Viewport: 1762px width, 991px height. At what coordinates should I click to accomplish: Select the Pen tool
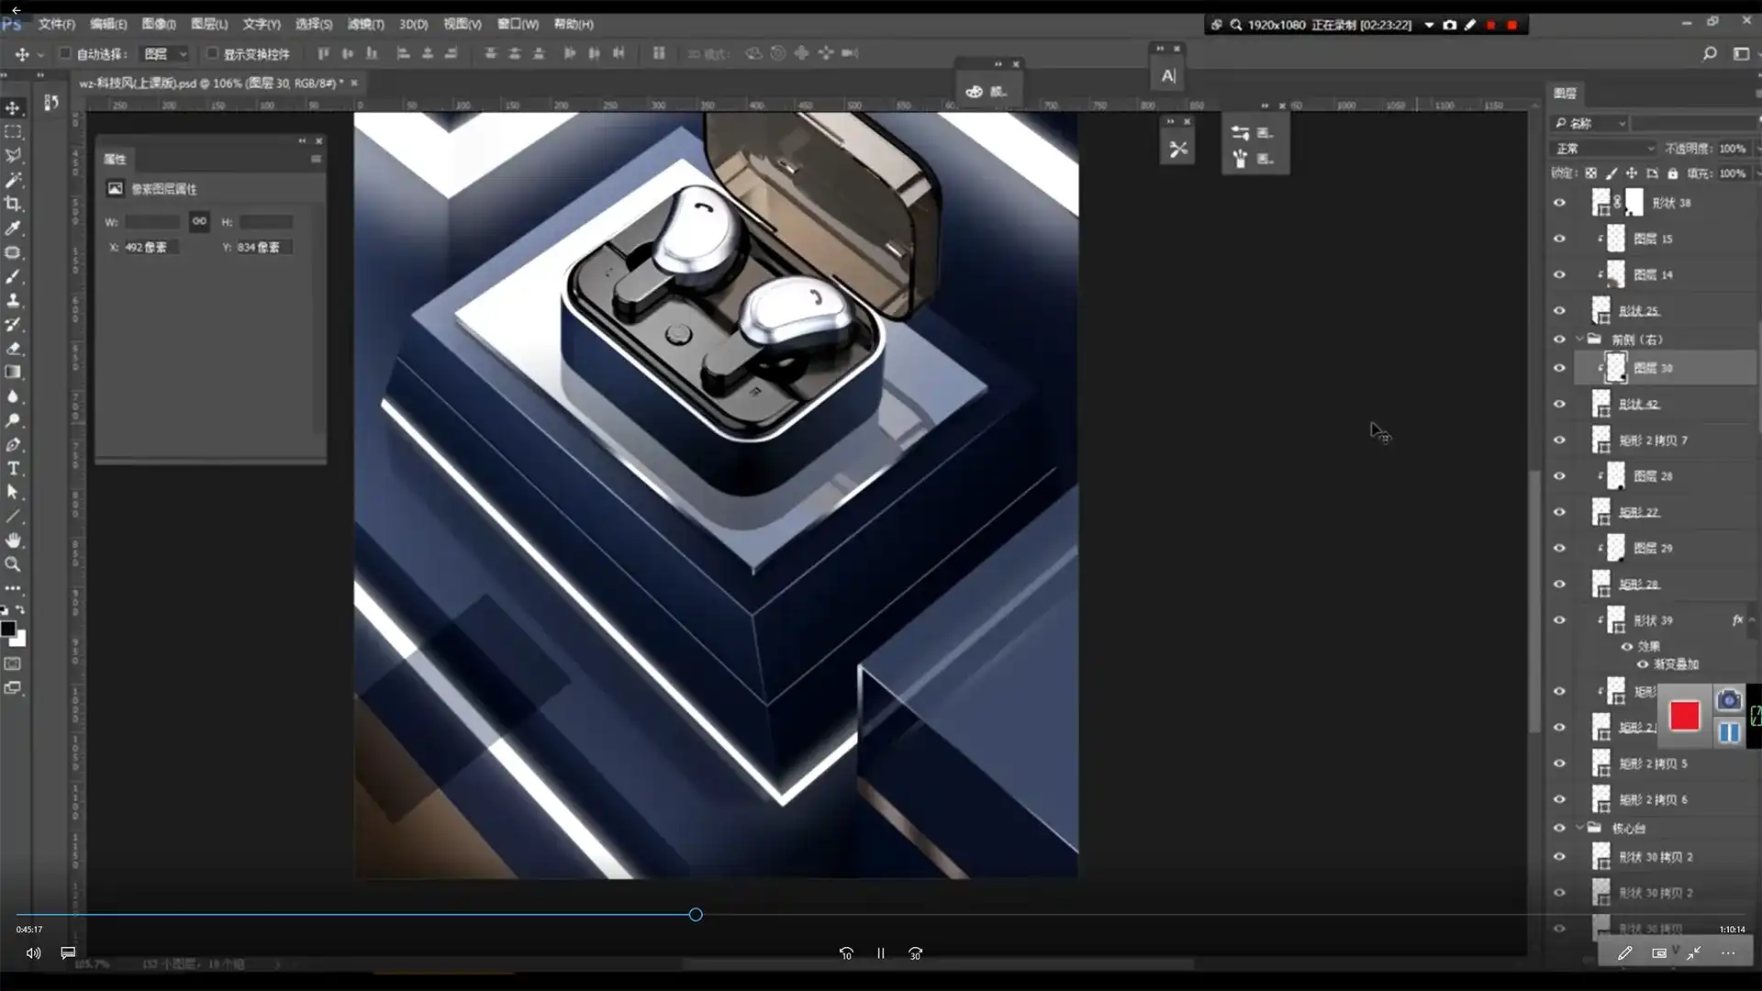pyautogui.click(x=13, y=445)
